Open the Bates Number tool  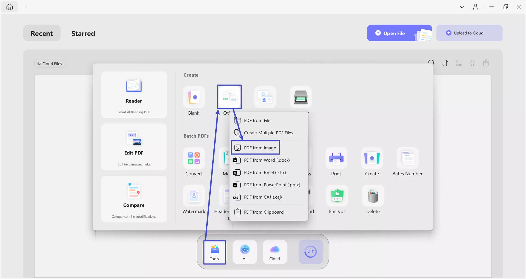[407, 162]
